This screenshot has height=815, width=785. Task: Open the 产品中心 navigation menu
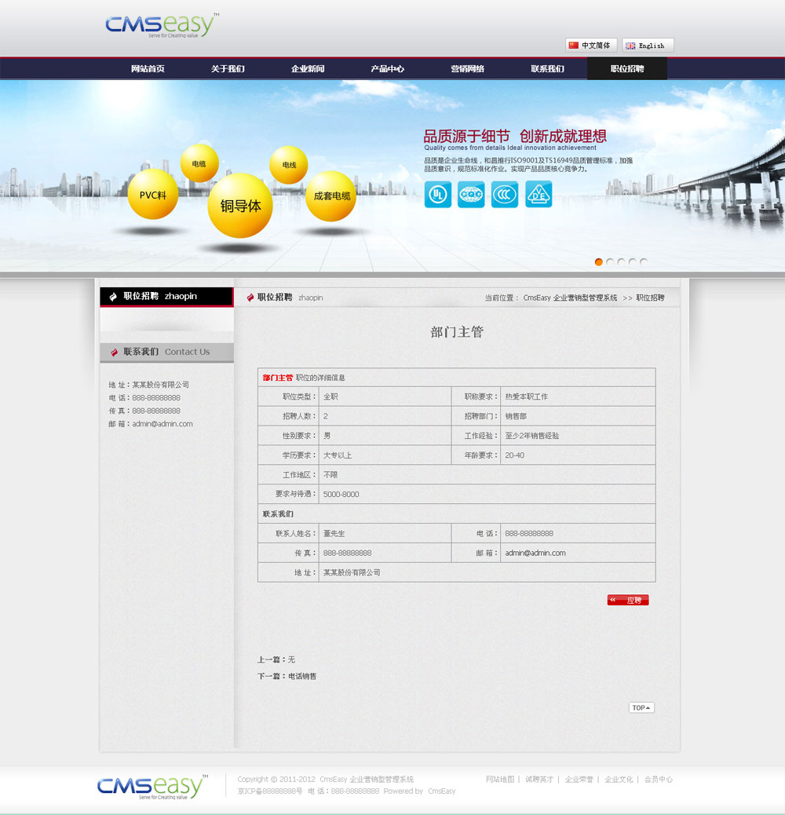point(388,69)
